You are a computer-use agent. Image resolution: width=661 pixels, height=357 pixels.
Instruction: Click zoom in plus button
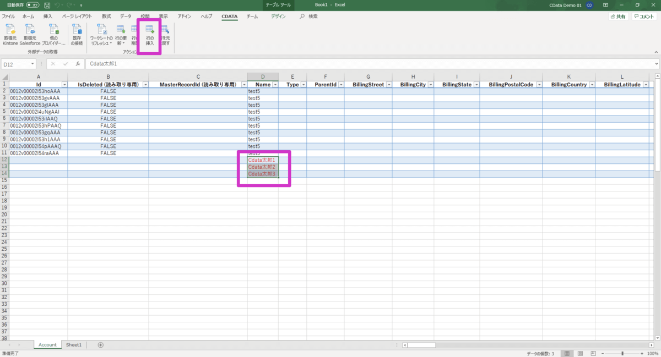click(642, 353)
